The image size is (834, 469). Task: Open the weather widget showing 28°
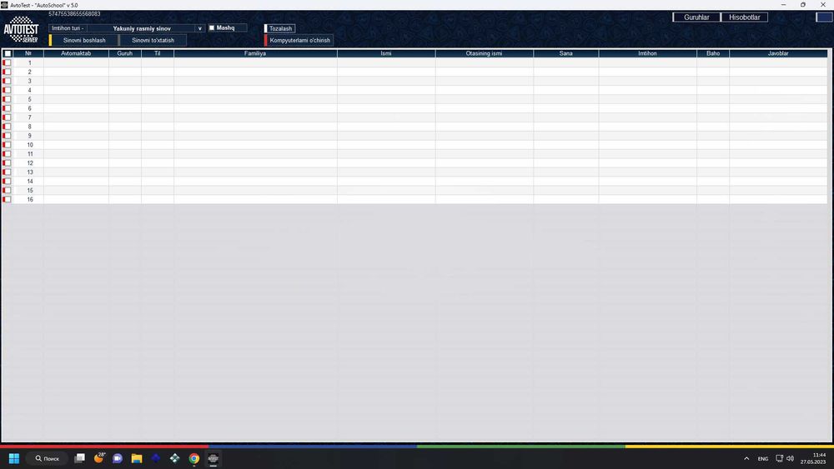pyautogui.click(x=99, y=458)
